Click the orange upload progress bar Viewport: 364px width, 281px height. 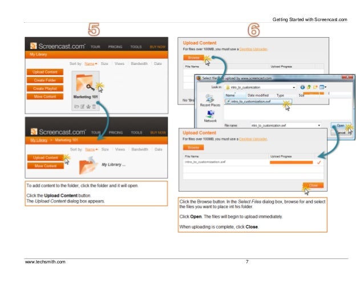click(291, 162)
